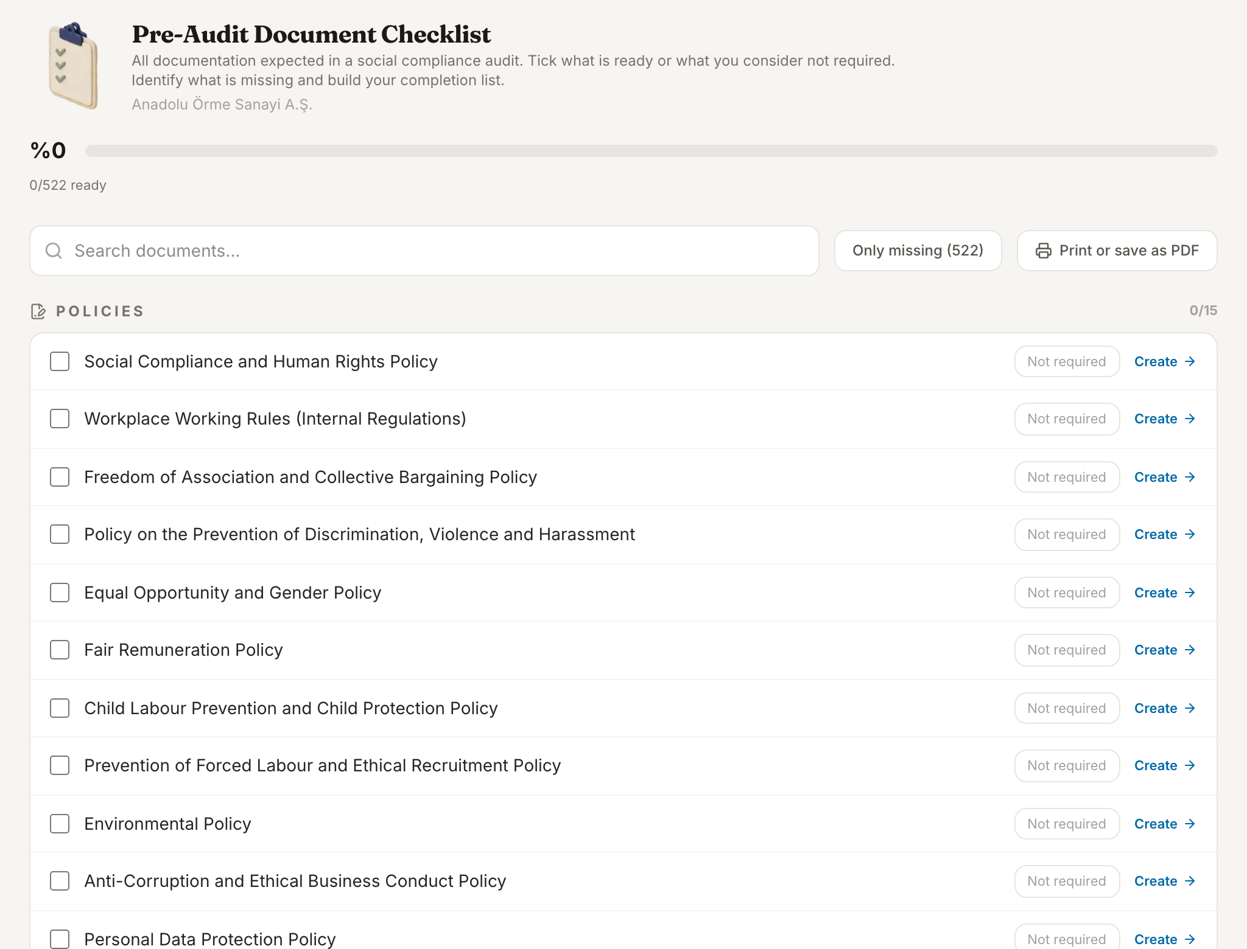Create the Discrimination, Violence and Harassment policy
This screenshot has width=1247, height=949.
point(1165,534)
